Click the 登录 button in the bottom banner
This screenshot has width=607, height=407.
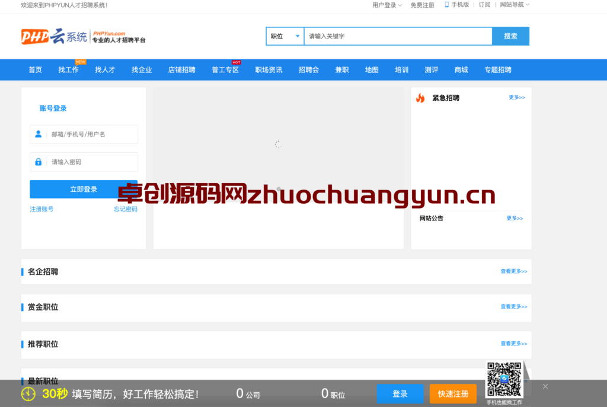click(x=400, y=394)
